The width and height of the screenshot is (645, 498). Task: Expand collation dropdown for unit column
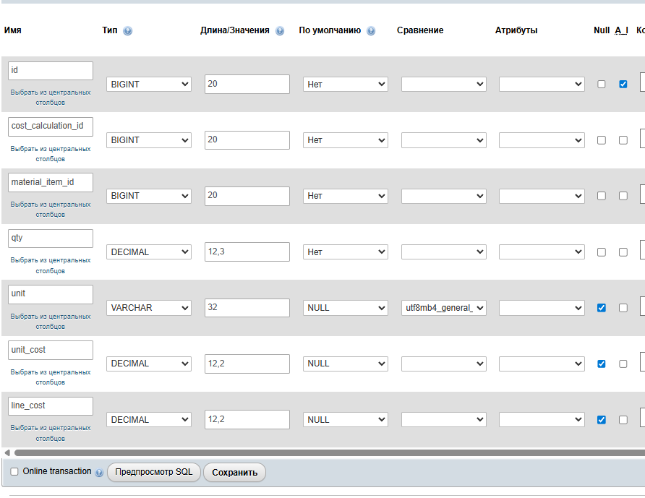point(443,308)
